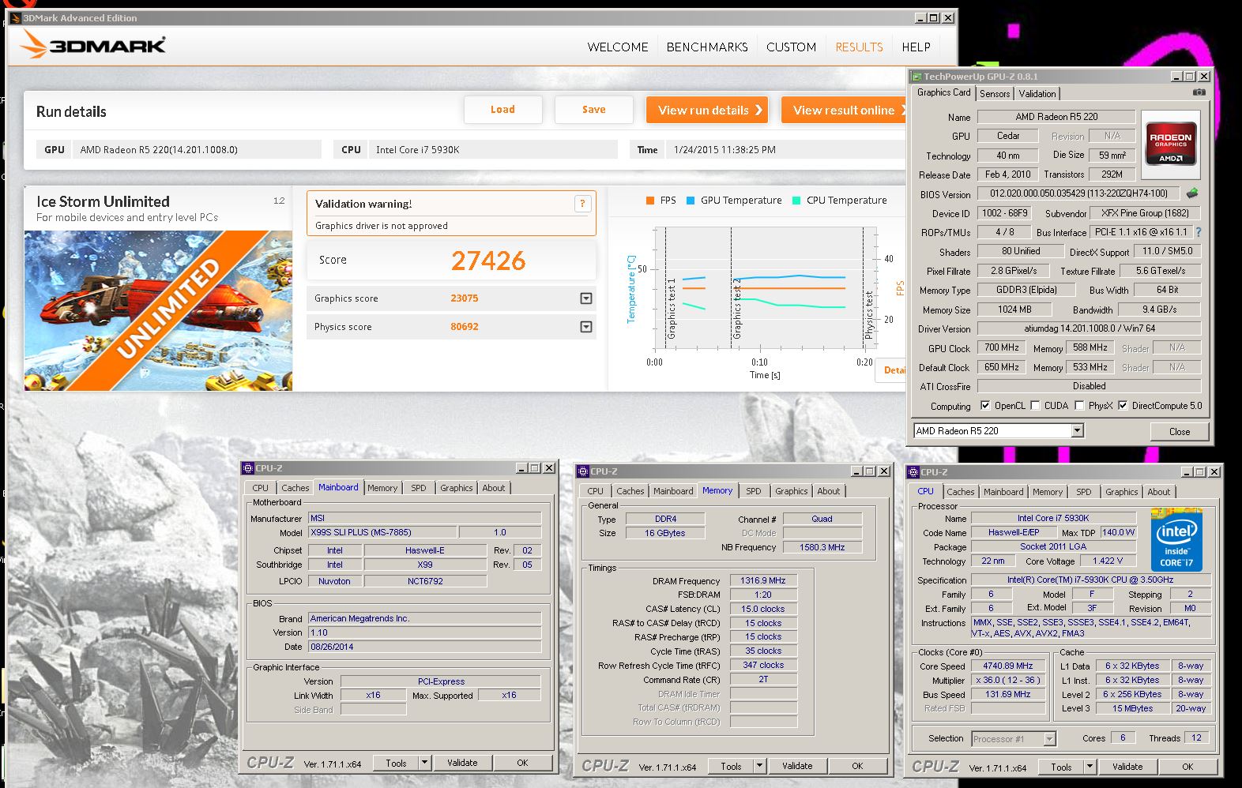Click the blue GPU Temperature legend swatch
Viewport: 1242px width, 788px height.
(x=691, y=201)
